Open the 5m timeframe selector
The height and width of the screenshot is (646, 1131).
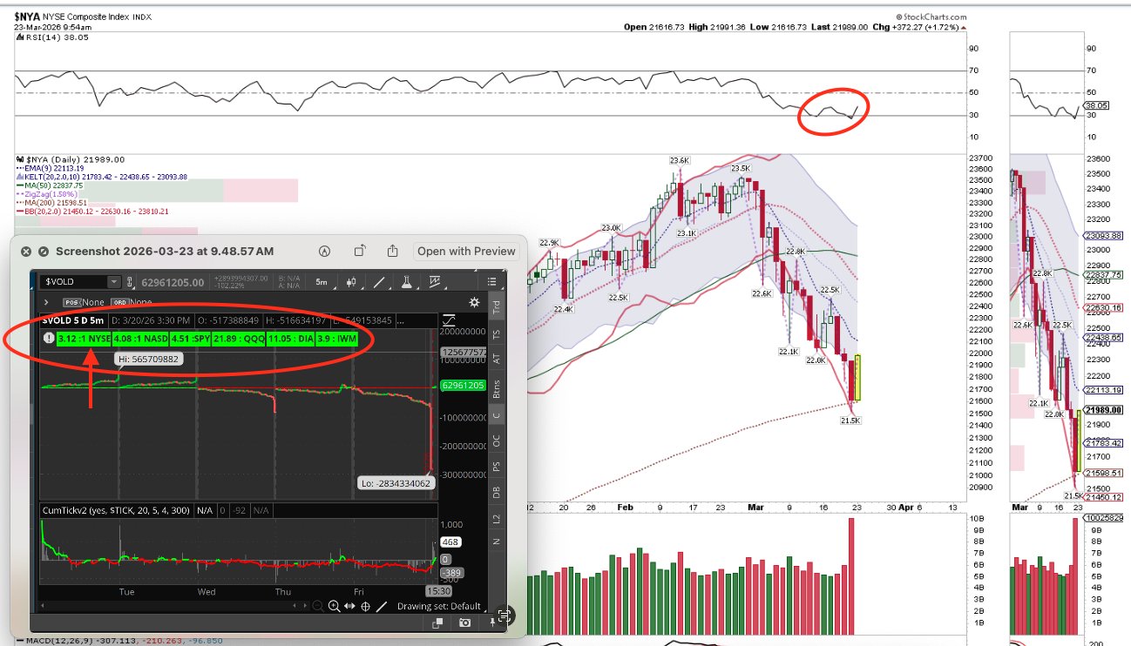322,282
